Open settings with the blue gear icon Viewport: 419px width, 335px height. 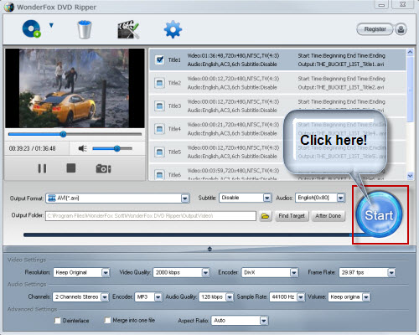coord(173,29)
